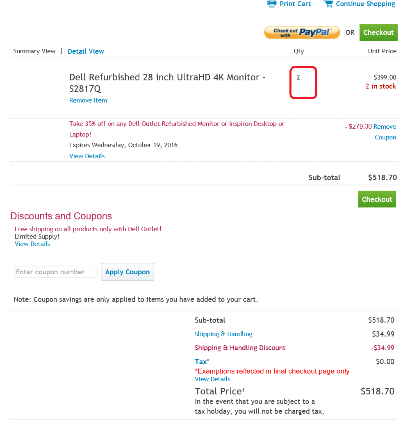Open View Details below the tax exemptions note
Screen dimensions: 403x426
click(x=212, y=379)
